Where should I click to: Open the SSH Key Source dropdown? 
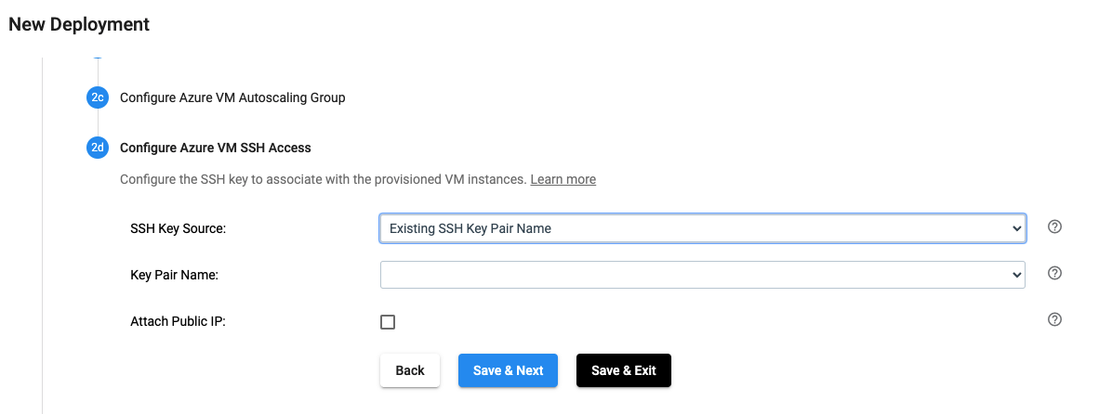pos(703,228)
